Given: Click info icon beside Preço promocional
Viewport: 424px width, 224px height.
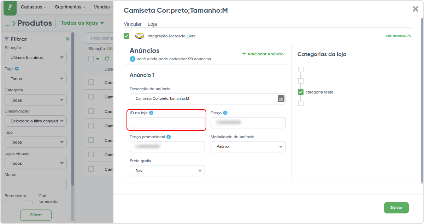Looking at the screenshot, I should 169,137.
